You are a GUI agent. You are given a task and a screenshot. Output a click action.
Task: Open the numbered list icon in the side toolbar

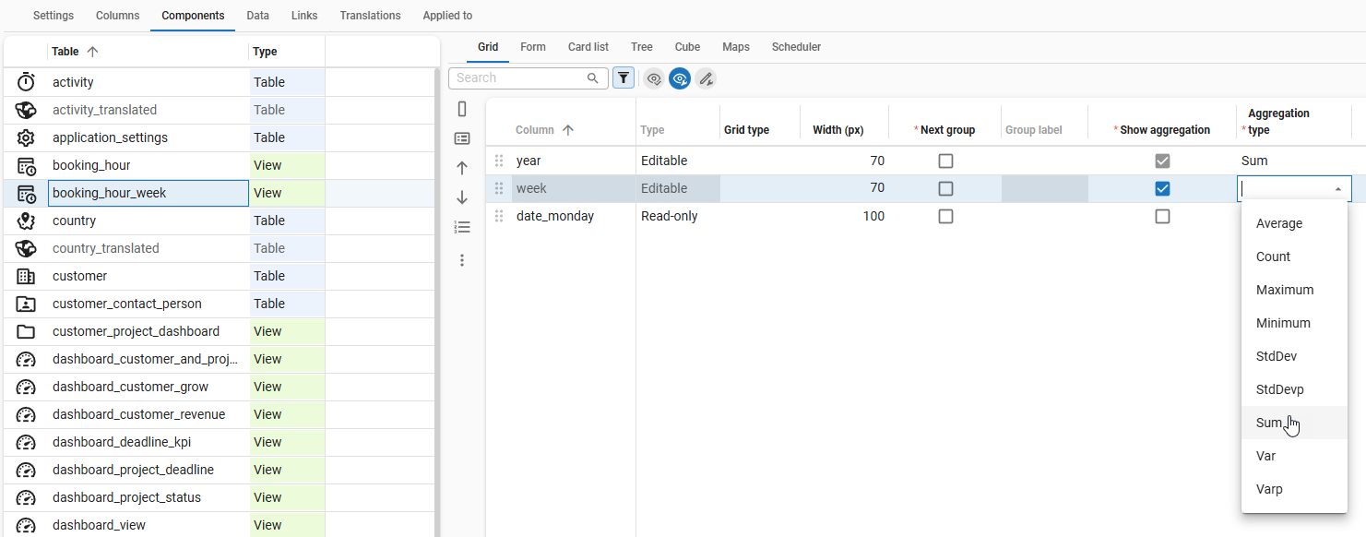click(x=462, y=227)
